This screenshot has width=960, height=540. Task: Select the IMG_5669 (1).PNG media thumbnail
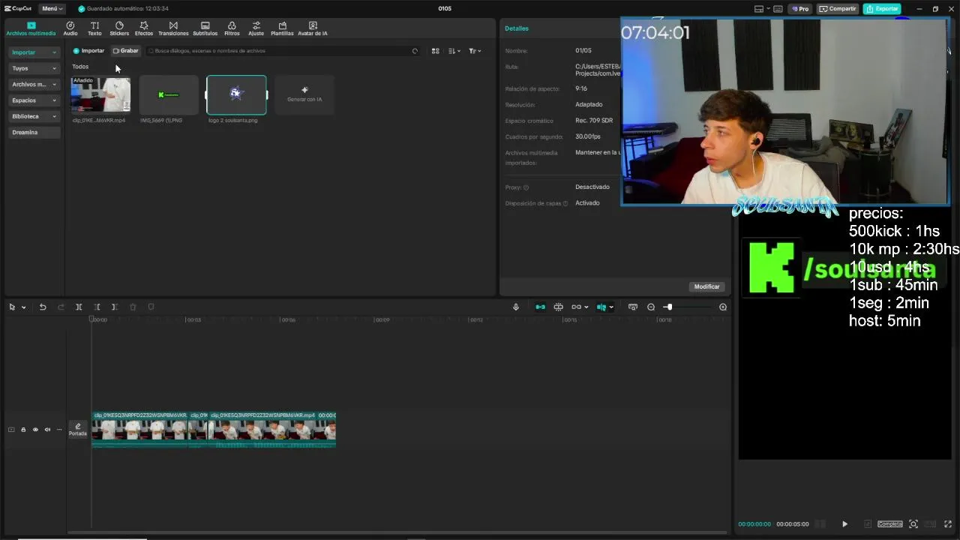169,94
